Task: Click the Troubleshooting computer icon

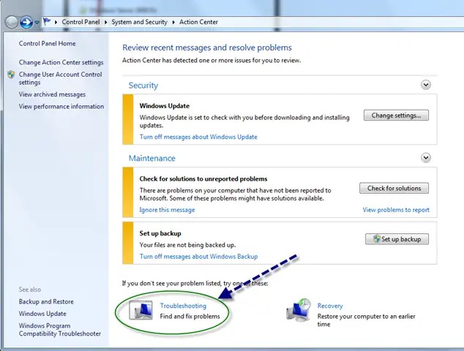Action: 141,310
